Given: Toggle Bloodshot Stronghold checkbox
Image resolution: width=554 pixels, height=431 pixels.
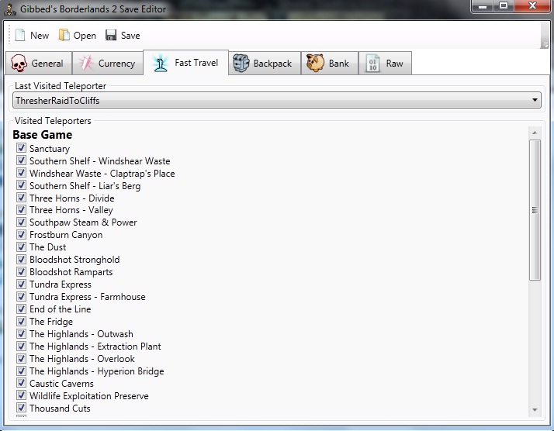Looking at the screenshot, I should pyautogui.click(x=21, y=259).
